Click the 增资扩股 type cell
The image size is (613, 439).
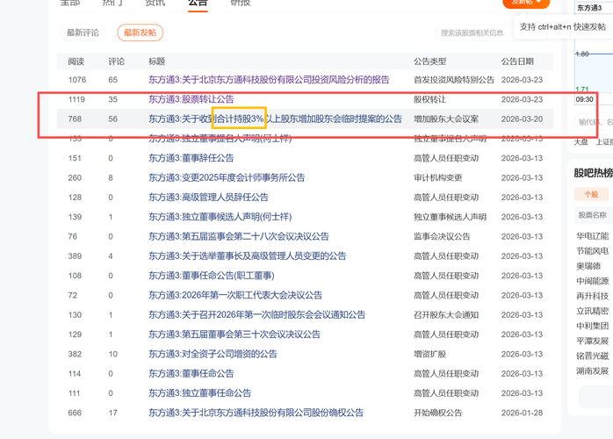[x=430, y=354]
